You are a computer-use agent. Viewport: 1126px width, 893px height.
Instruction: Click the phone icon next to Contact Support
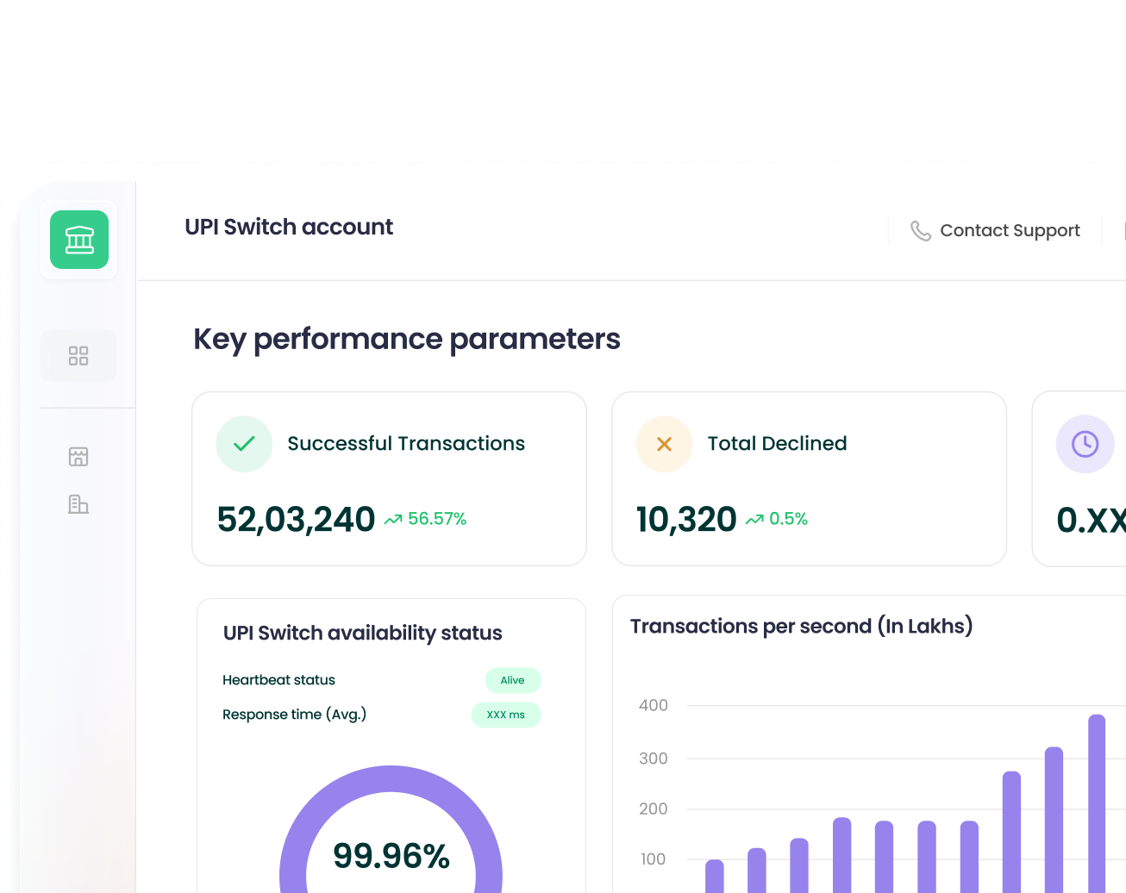[x=919, y=230]
